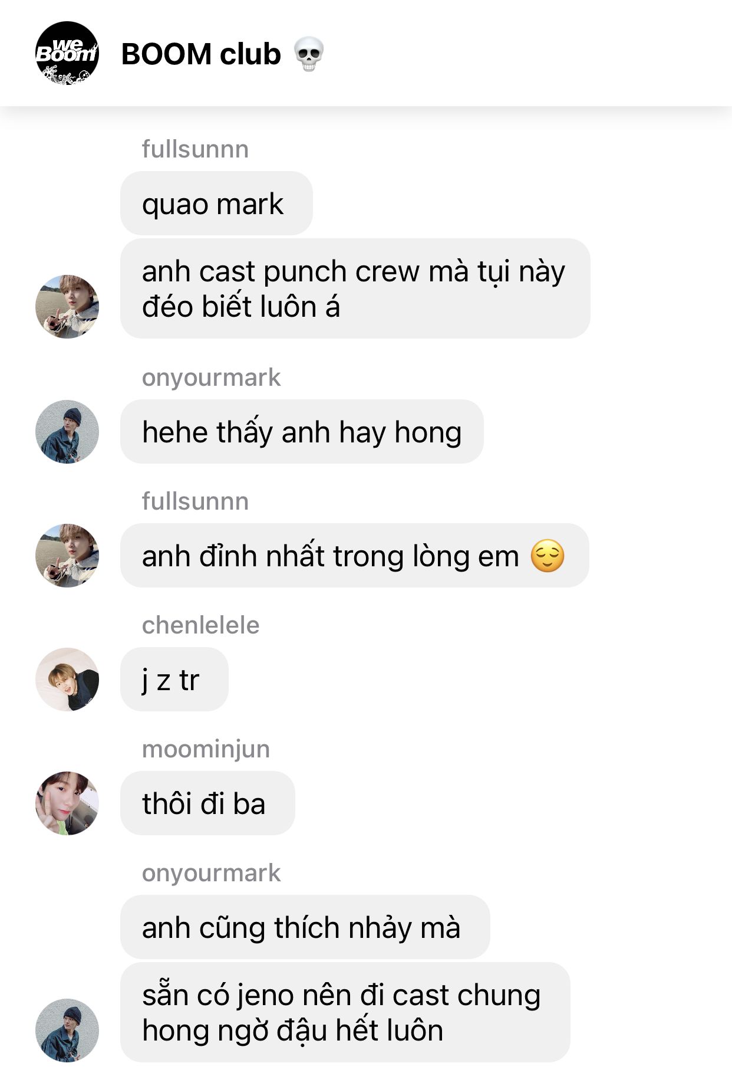The image size is (732, 1083).
Task: Select the 'hehe thấy anh hay hong' message
Action: point(302,432)
